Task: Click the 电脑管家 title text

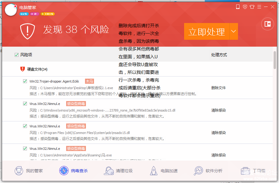Action: pyautogui.click(x=28, y=7)
